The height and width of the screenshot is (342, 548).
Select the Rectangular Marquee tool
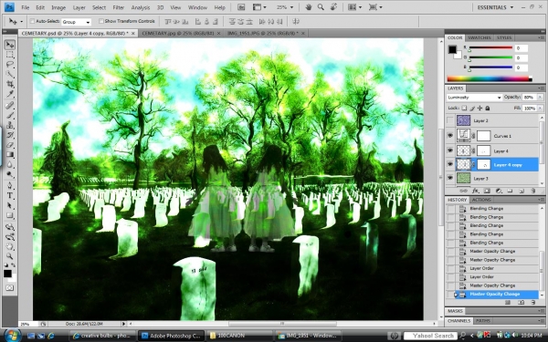click(x=10, y=55)
